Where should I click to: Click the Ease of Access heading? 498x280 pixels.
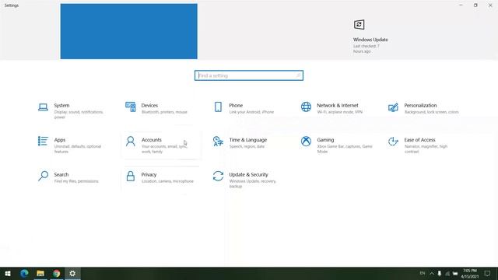point(419,140)
